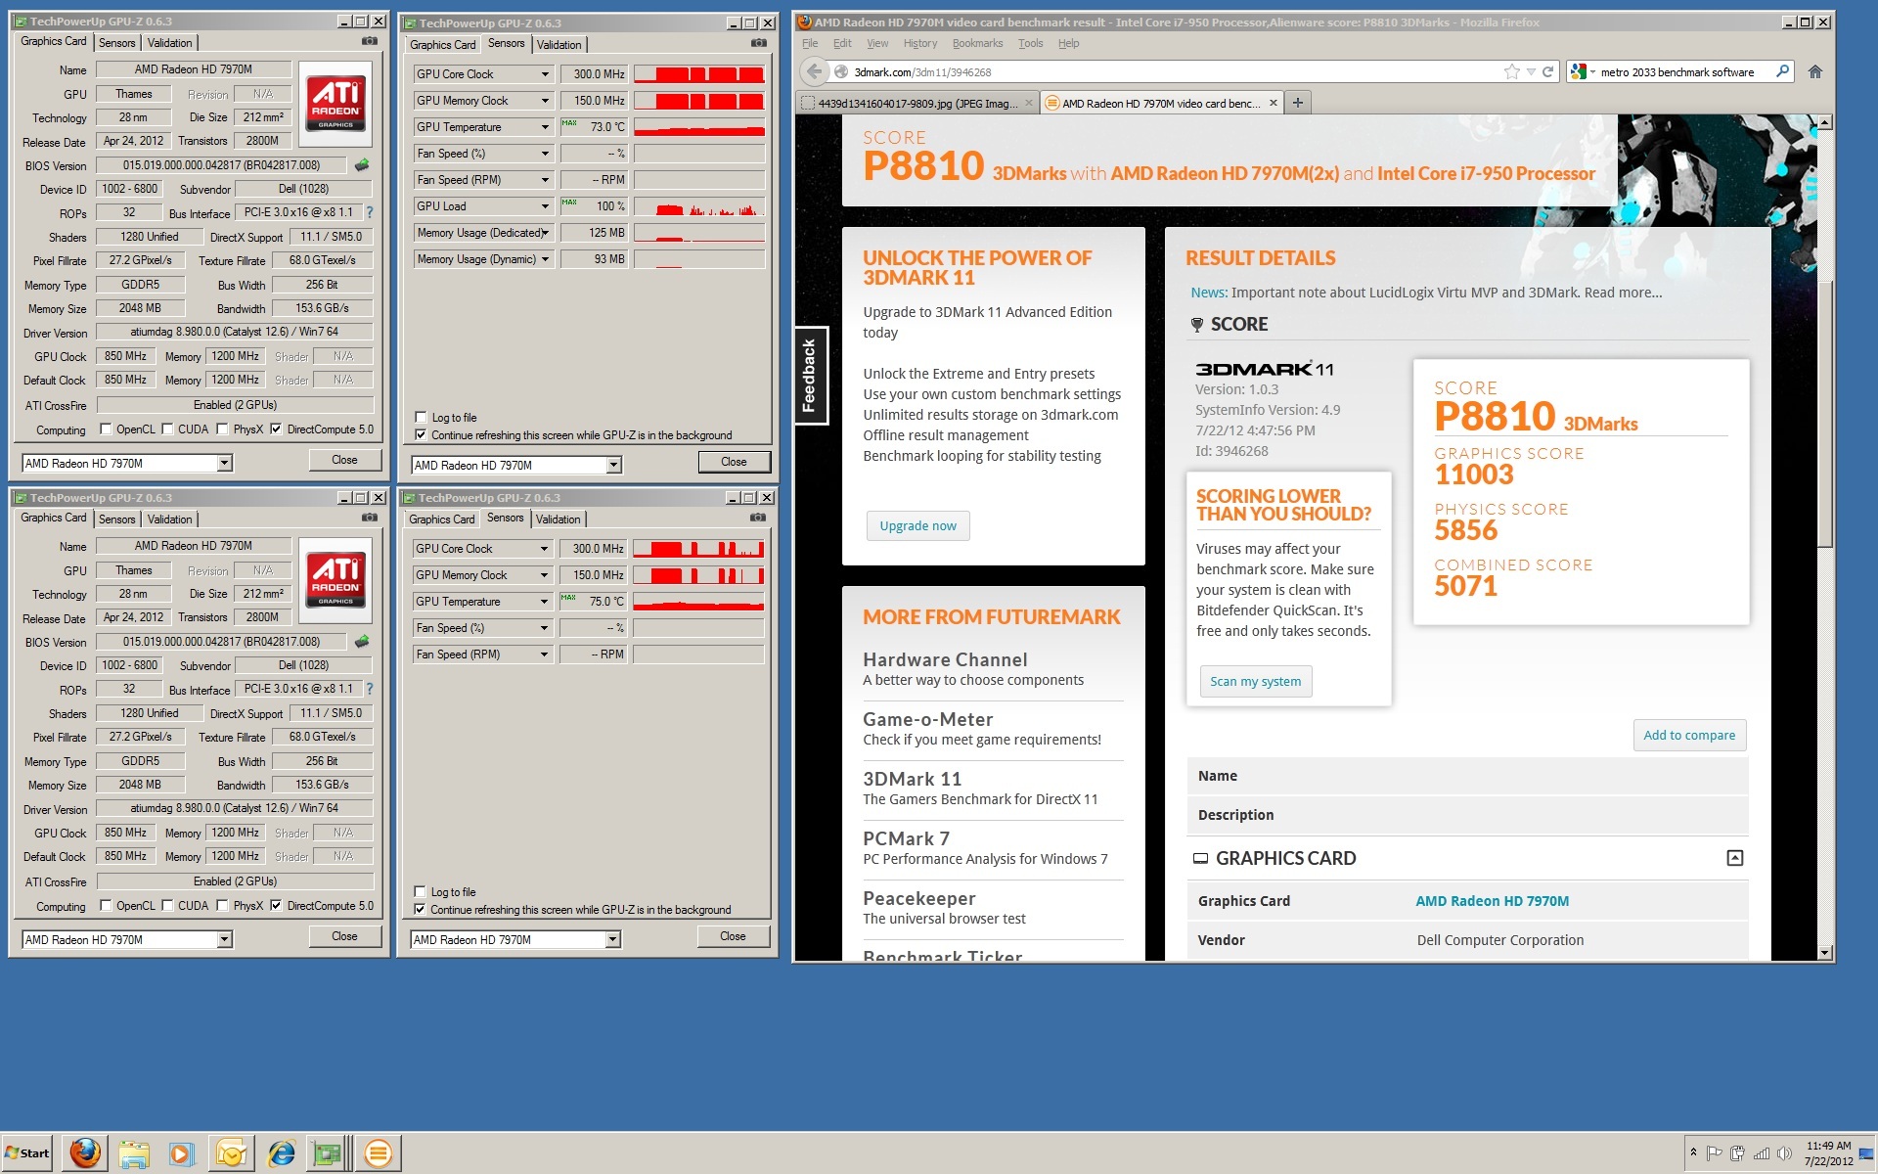Click camera icon in lower GPU-Z Sensors window
The width and height of the screenshot is (1878, 1174).
click(758, 518)
